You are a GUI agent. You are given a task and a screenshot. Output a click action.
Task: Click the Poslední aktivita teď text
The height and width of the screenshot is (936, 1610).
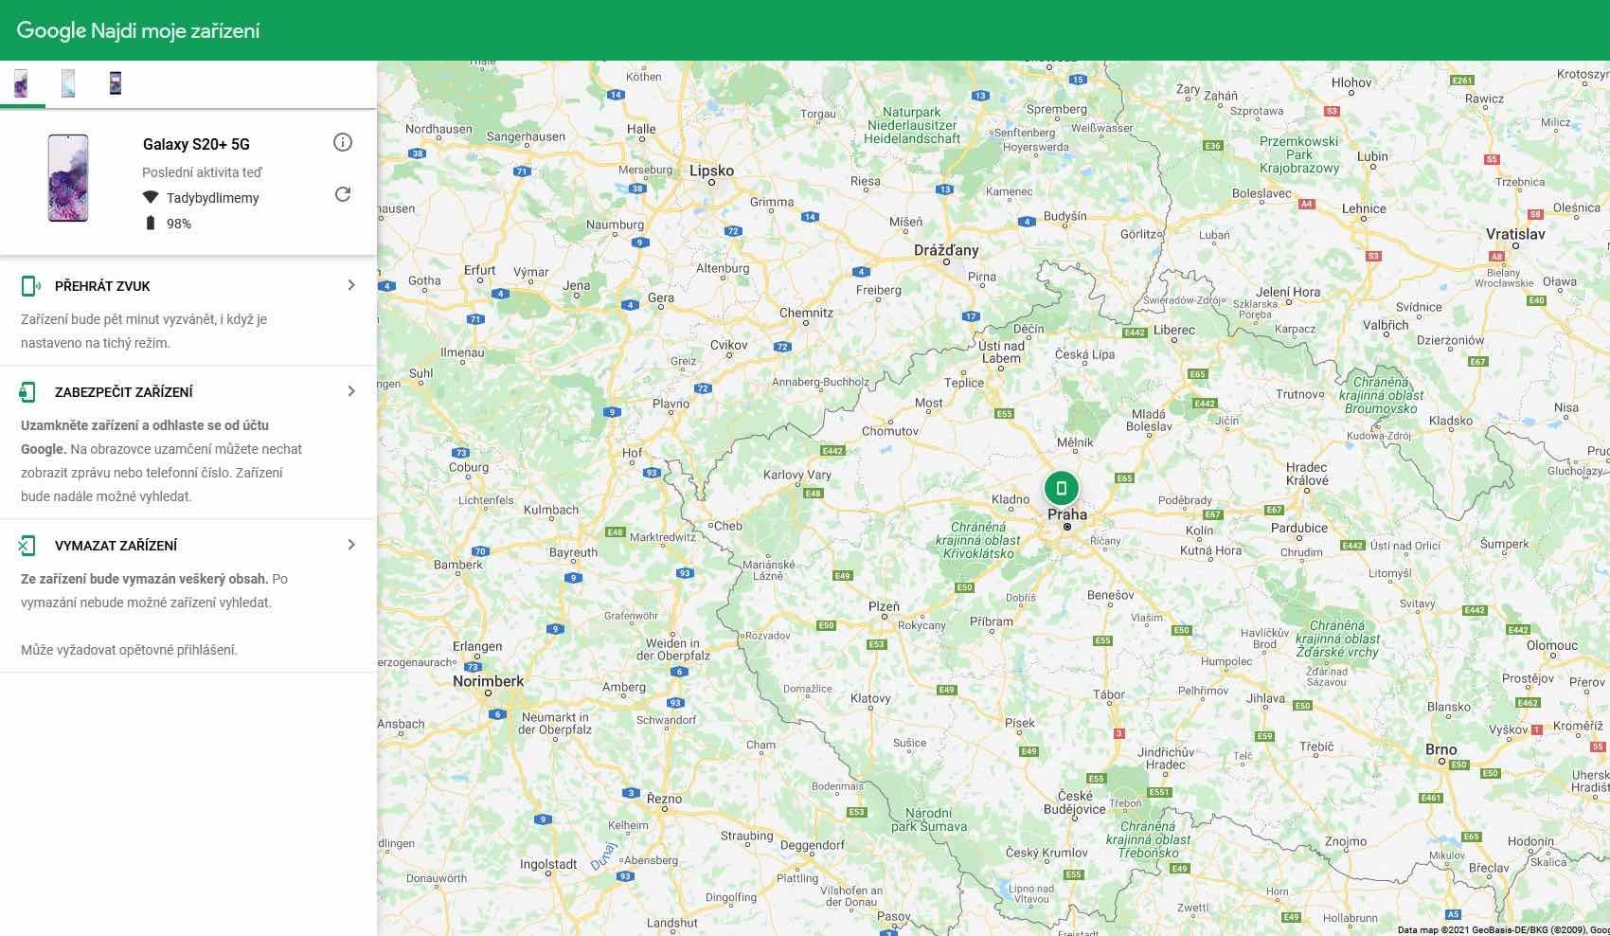(202, 172)
